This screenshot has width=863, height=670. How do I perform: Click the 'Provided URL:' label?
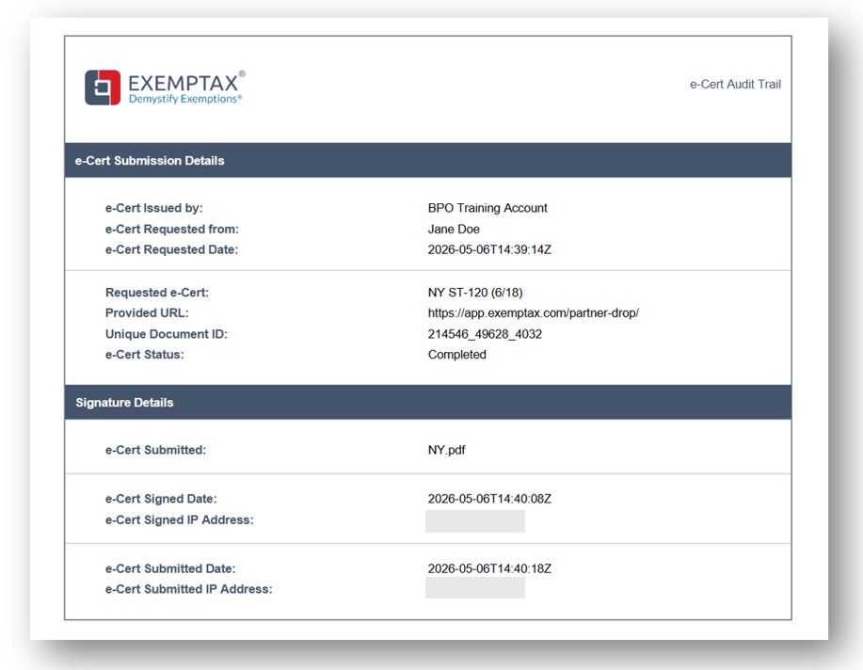click(147, 312)
